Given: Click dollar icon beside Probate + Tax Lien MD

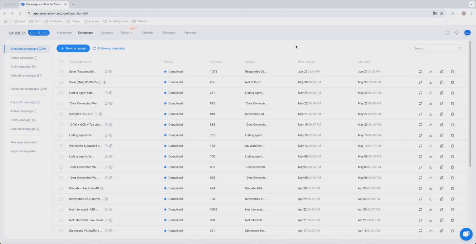Looking at the screenshot, I should click(x=102, y=188).
